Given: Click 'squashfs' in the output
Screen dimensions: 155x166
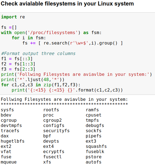Looking at the screenshot, I should 96,146.
